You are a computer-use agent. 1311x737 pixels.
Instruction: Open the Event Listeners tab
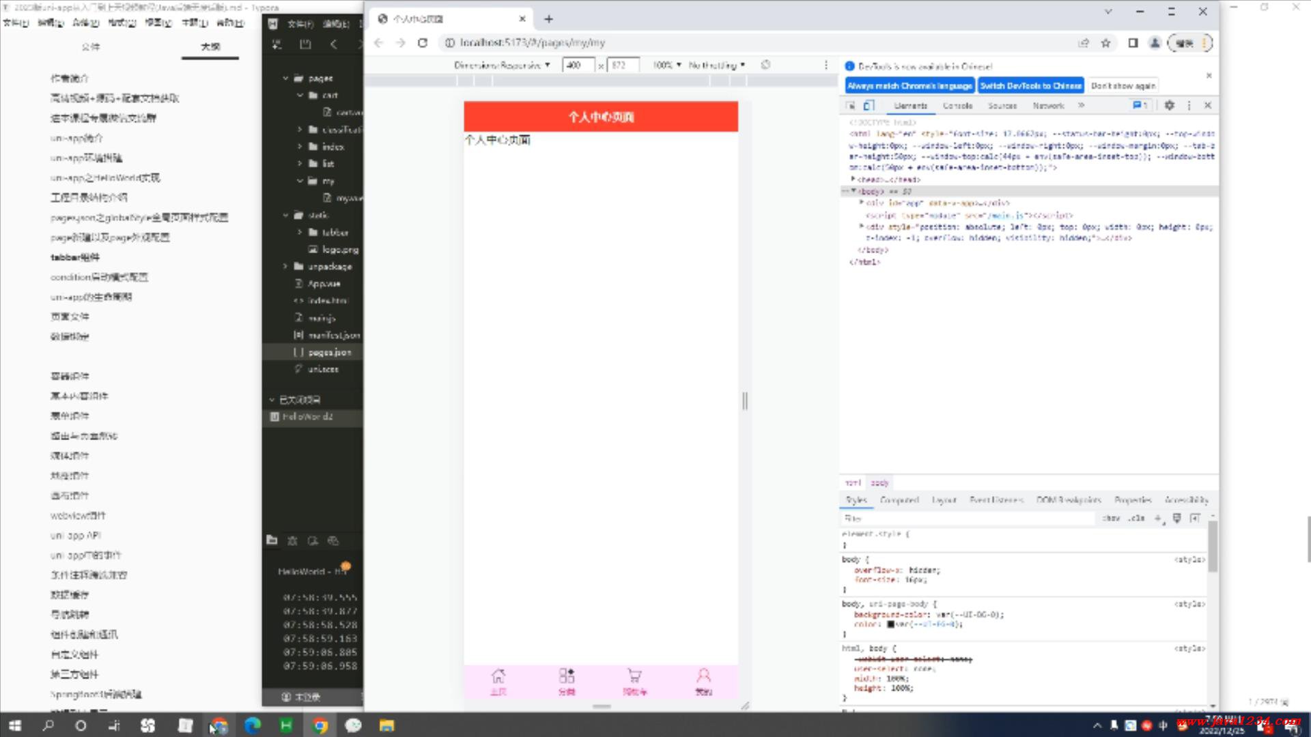pos(996,500)
